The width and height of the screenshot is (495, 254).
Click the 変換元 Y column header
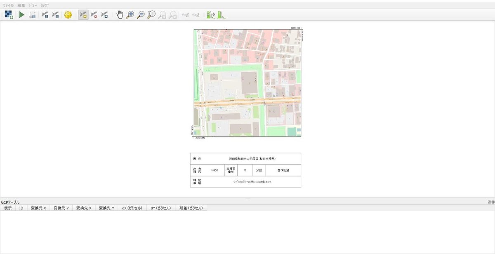(x=61, y=208)
